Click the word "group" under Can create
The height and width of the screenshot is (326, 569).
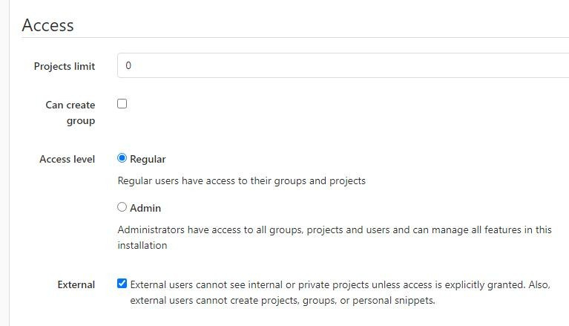[x=81, y=121]
